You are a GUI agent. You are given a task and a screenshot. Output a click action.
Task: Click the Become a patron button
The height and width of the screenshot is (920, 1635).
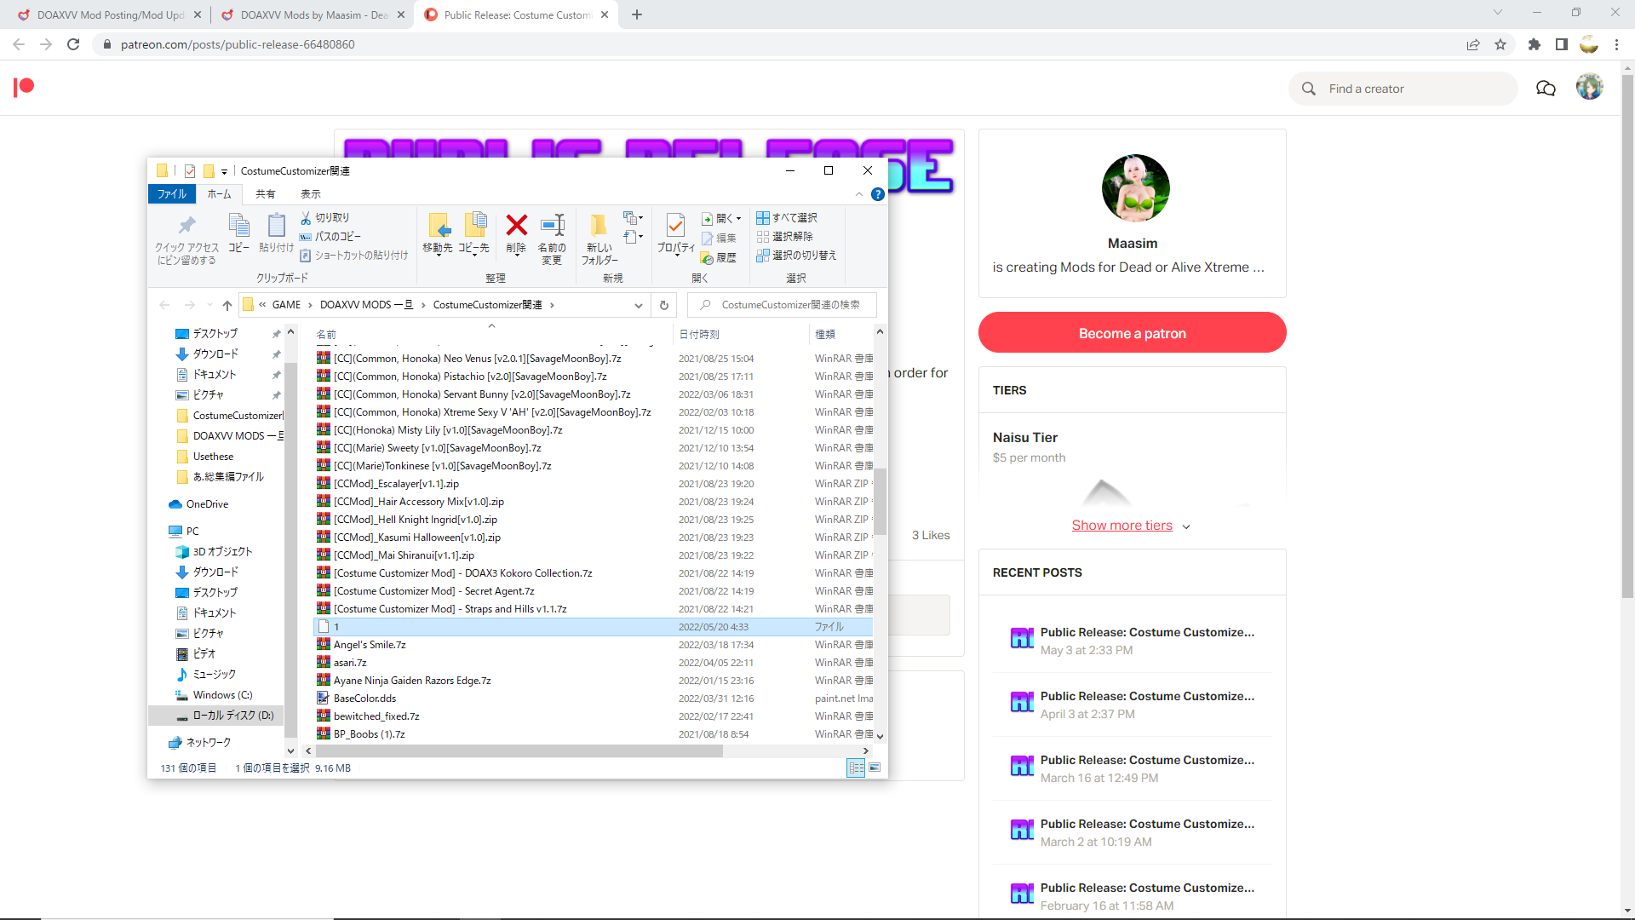[1132, 333]
